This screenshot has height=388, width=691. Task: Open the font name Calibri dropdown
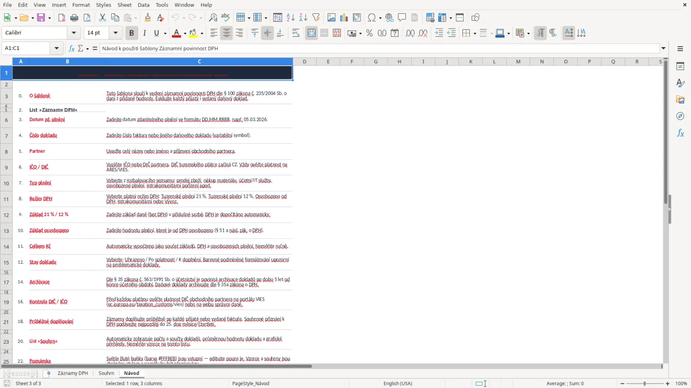tap(73, 33)
